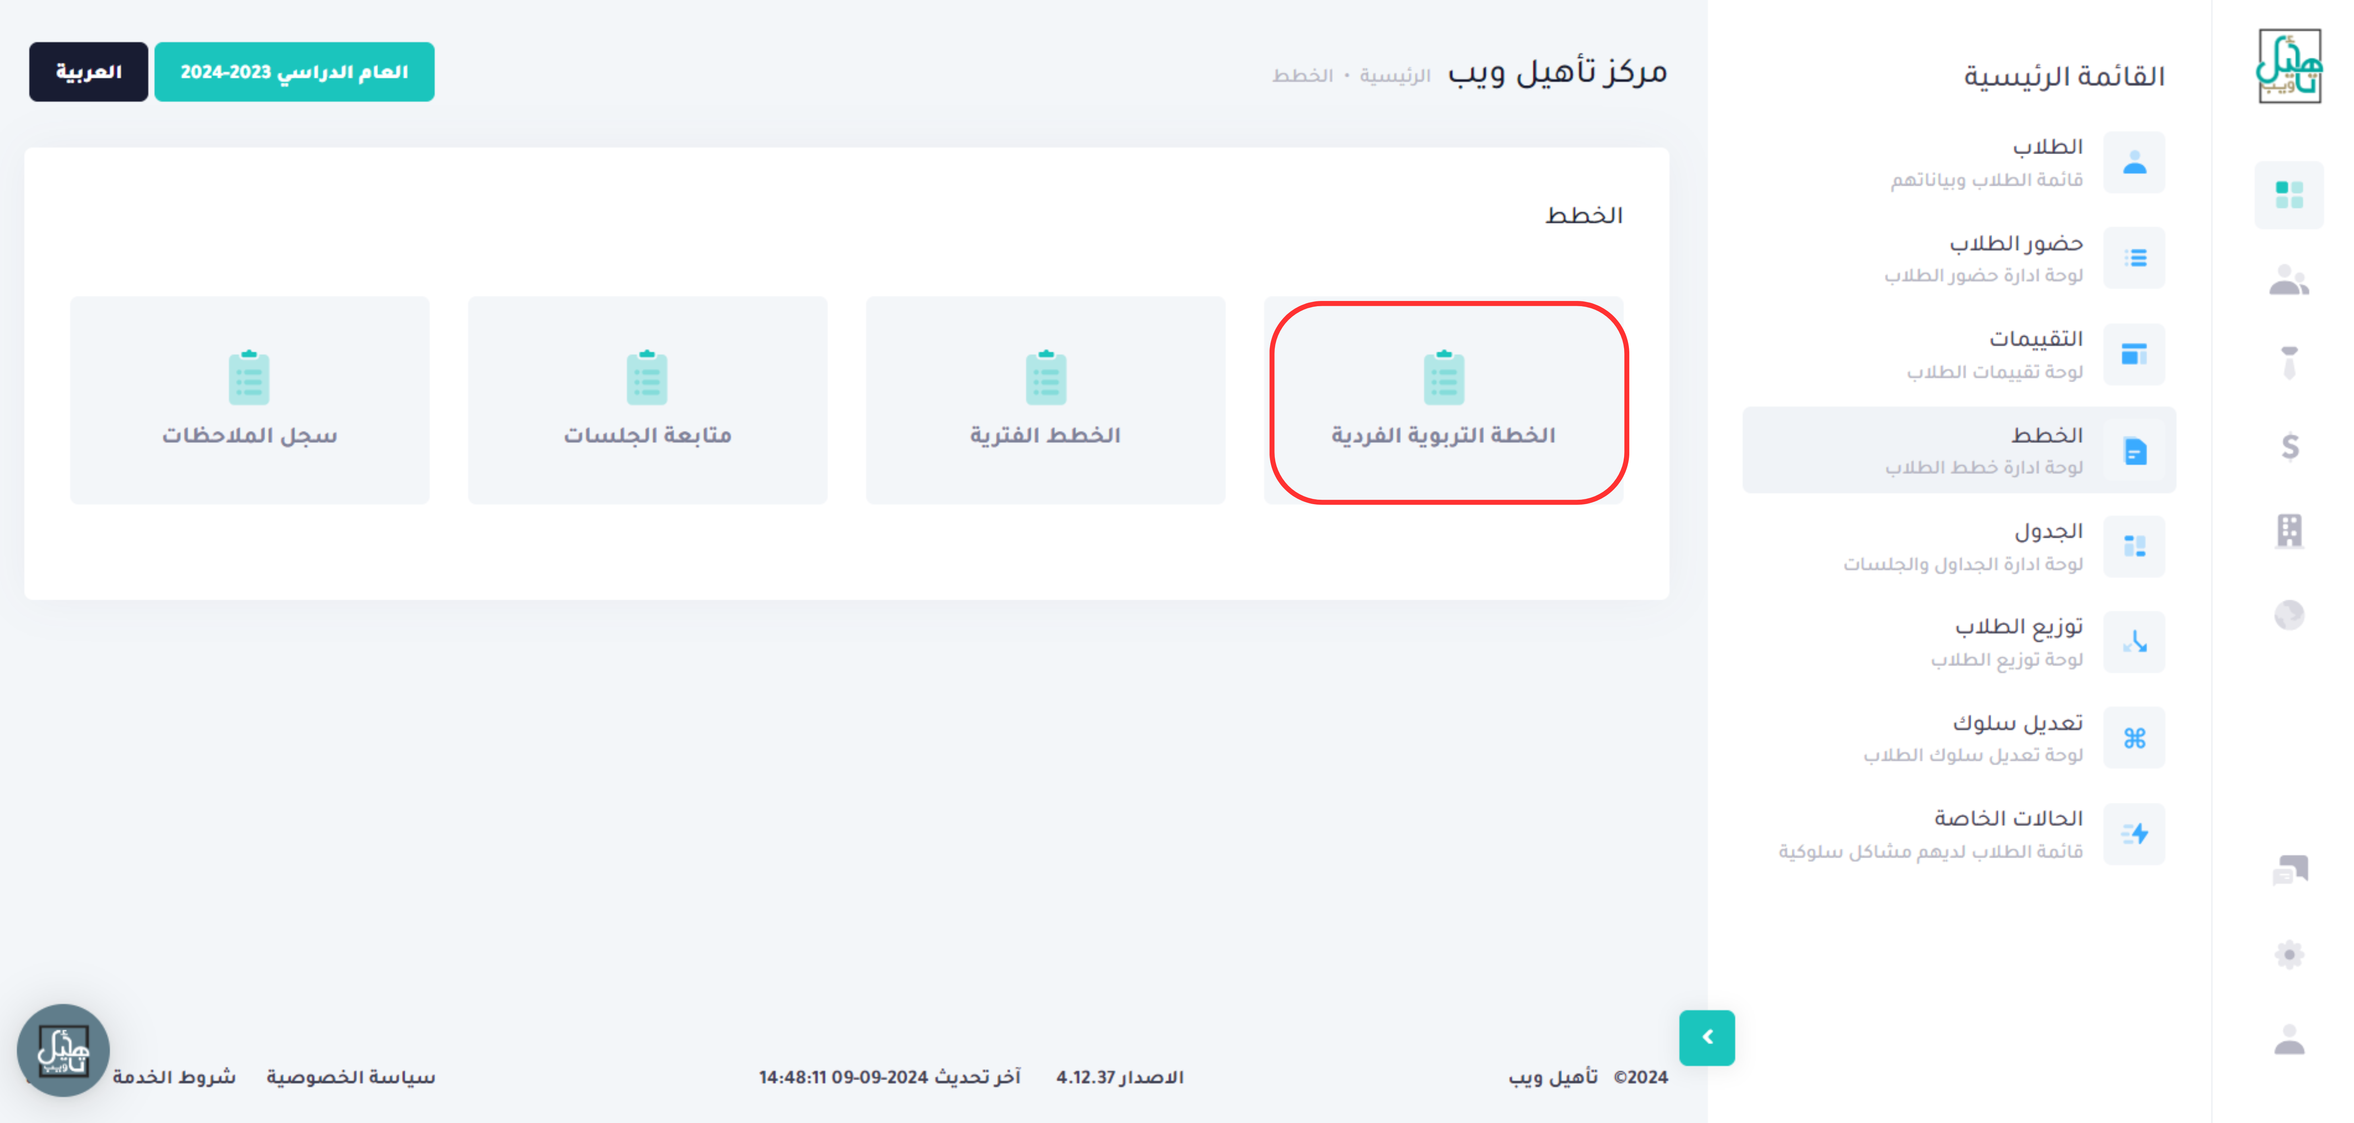
Task: Click the building icon in the rail
Action: coord(2289,530)
